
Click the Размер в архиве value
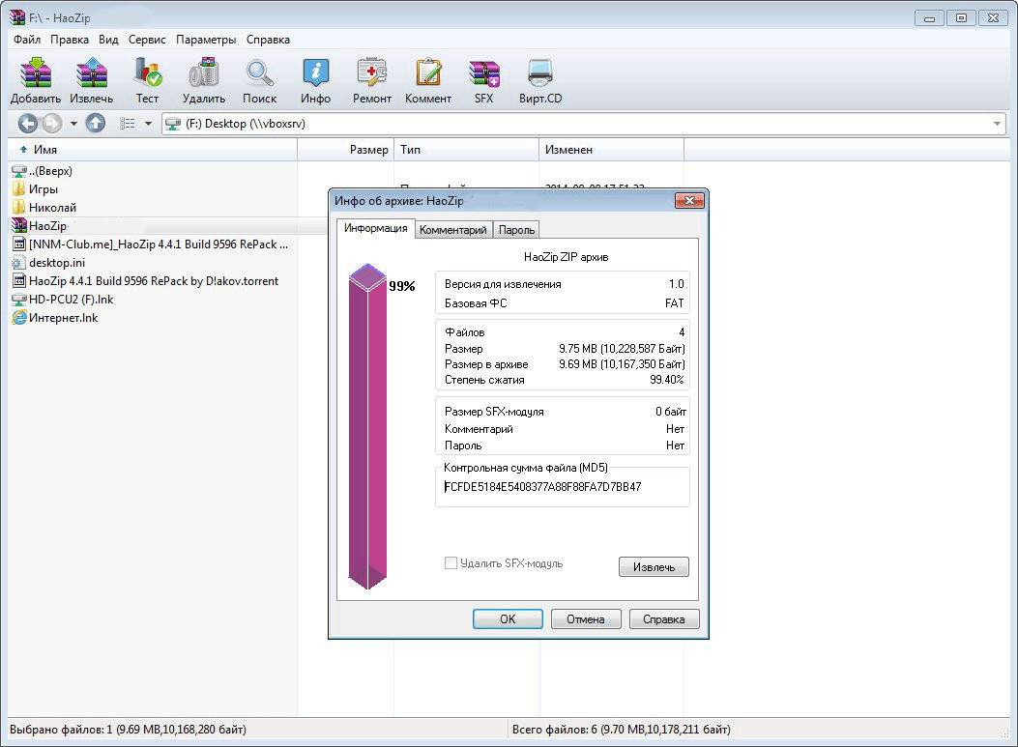coord(622,364)
